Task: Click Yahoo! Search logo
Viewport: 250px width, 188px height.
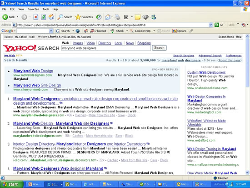Action: [x=31, y=48]
